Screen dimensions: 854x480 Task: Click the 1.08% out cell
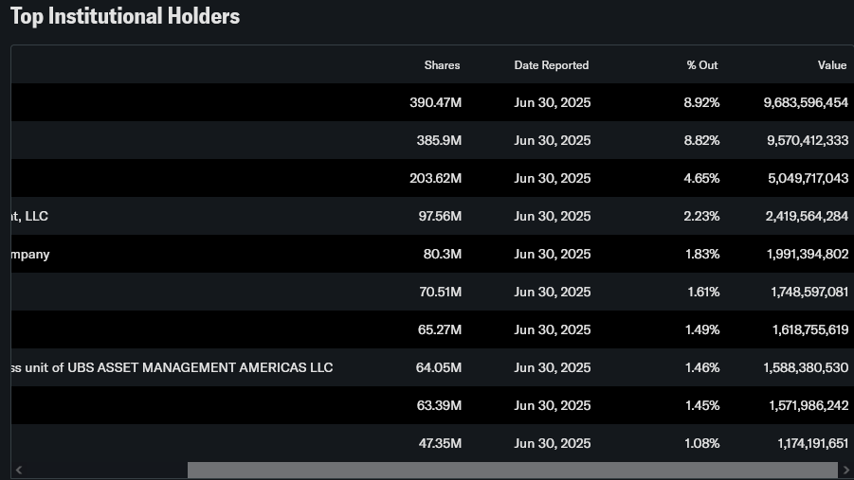[702, 443]
